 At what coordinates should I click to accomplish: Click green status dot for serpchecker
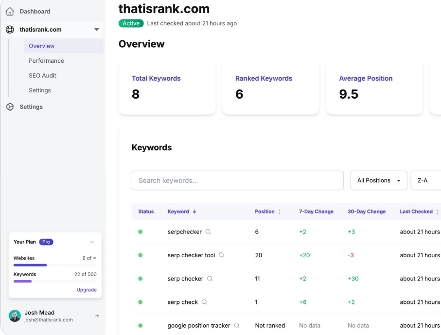[141, 232]
